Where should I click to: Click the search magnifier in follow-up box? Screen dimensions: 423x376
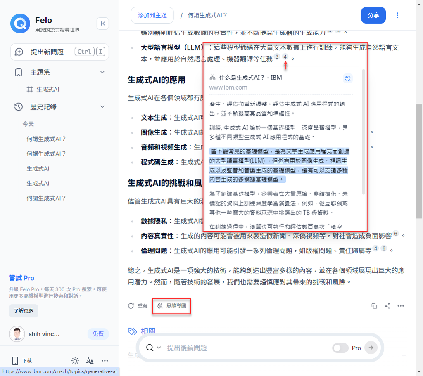click(x=150, y=348)
